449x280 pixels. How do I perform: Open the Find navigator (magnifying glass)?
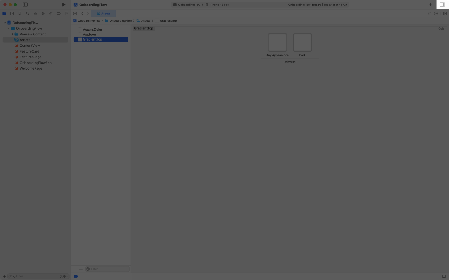27,13
